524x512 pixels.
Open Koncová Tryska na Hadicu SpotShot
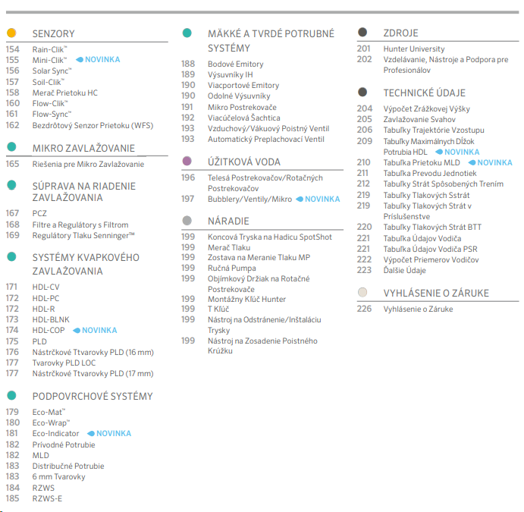(270, 237)
